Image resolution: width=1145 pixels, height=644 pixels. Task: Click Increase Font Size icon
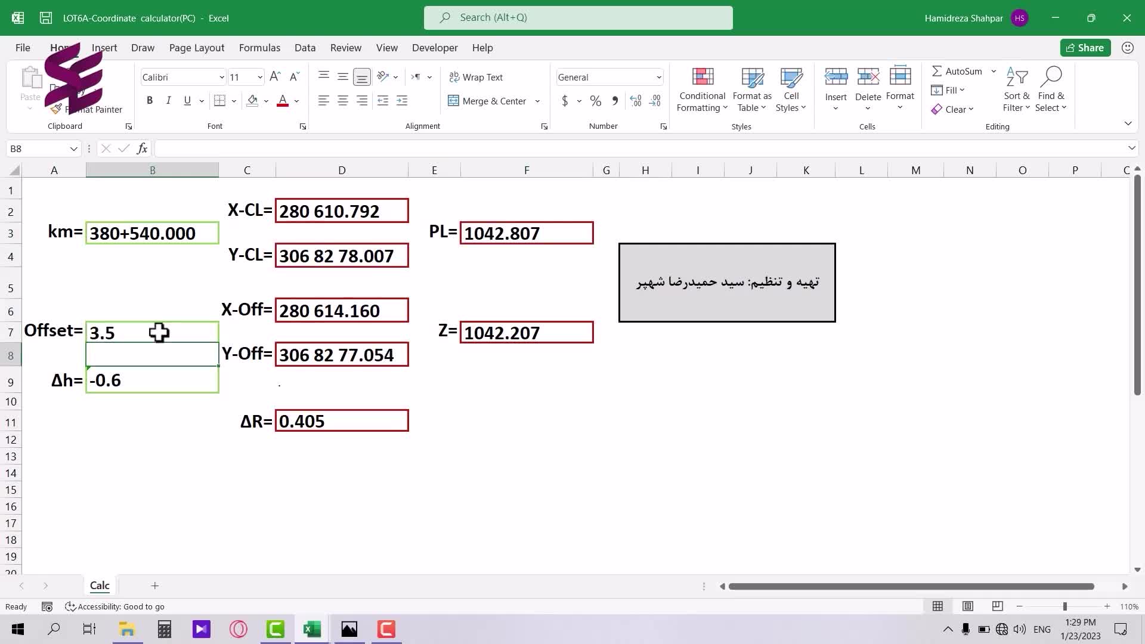point(275,77)
